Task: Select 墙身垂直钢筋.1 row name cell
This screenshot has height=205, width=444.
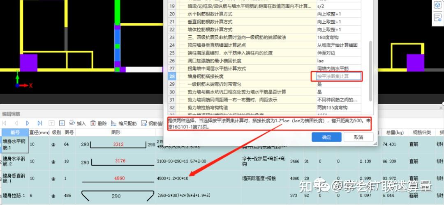Action: (15, 178)
